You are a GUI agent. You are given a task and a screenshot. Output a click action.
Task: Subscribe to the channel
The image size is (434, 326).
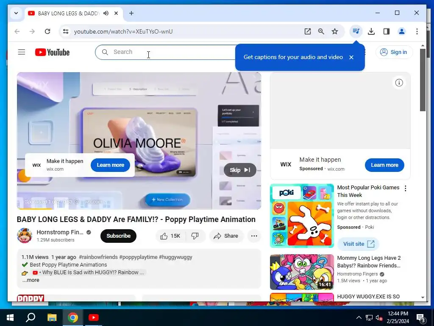click(x=118, y=236)
